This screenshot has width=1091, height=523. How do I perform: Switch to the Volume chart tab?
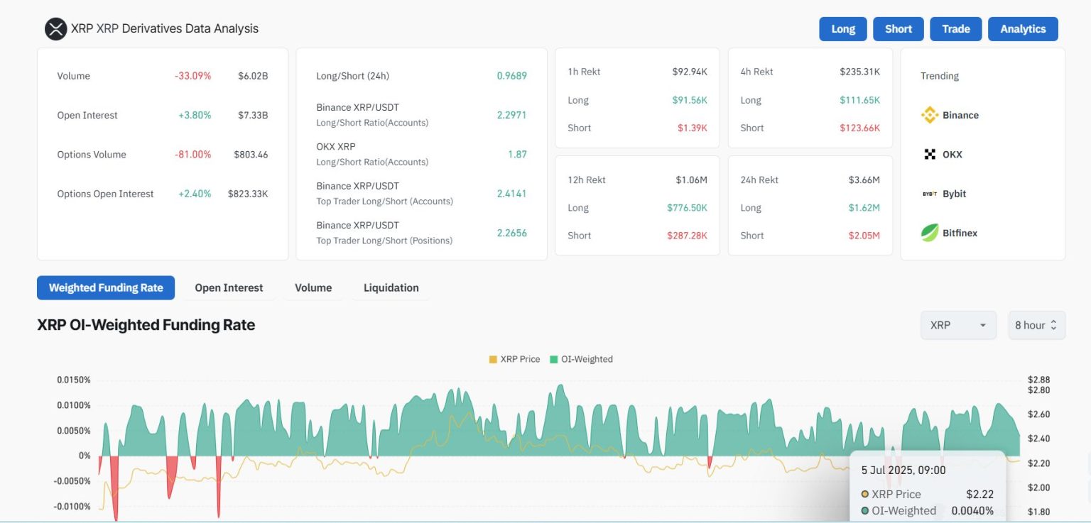[x=313, y=287]
